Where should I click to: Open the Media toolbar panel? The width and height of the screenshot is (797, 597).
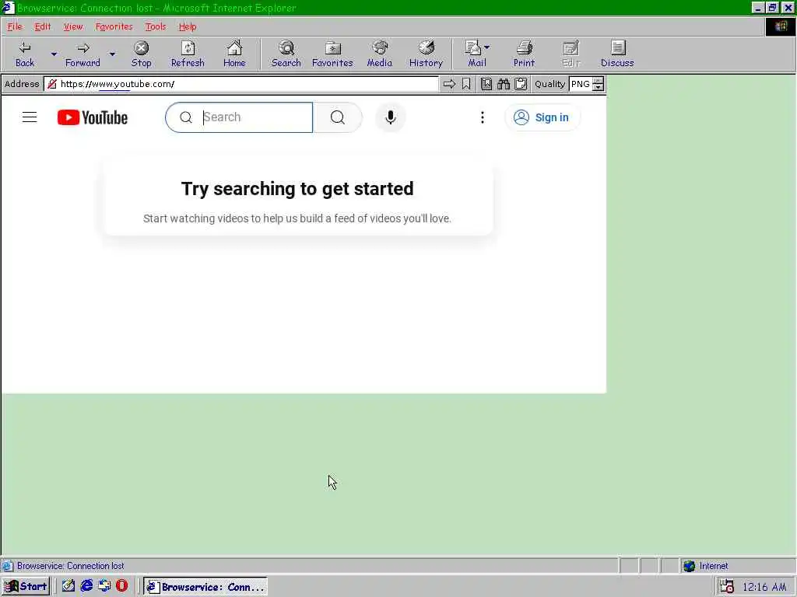coord(380,54)
